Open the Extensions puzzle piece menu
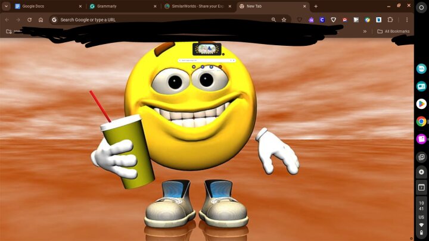Screen dimensions: 429x241 coord(390,20)
